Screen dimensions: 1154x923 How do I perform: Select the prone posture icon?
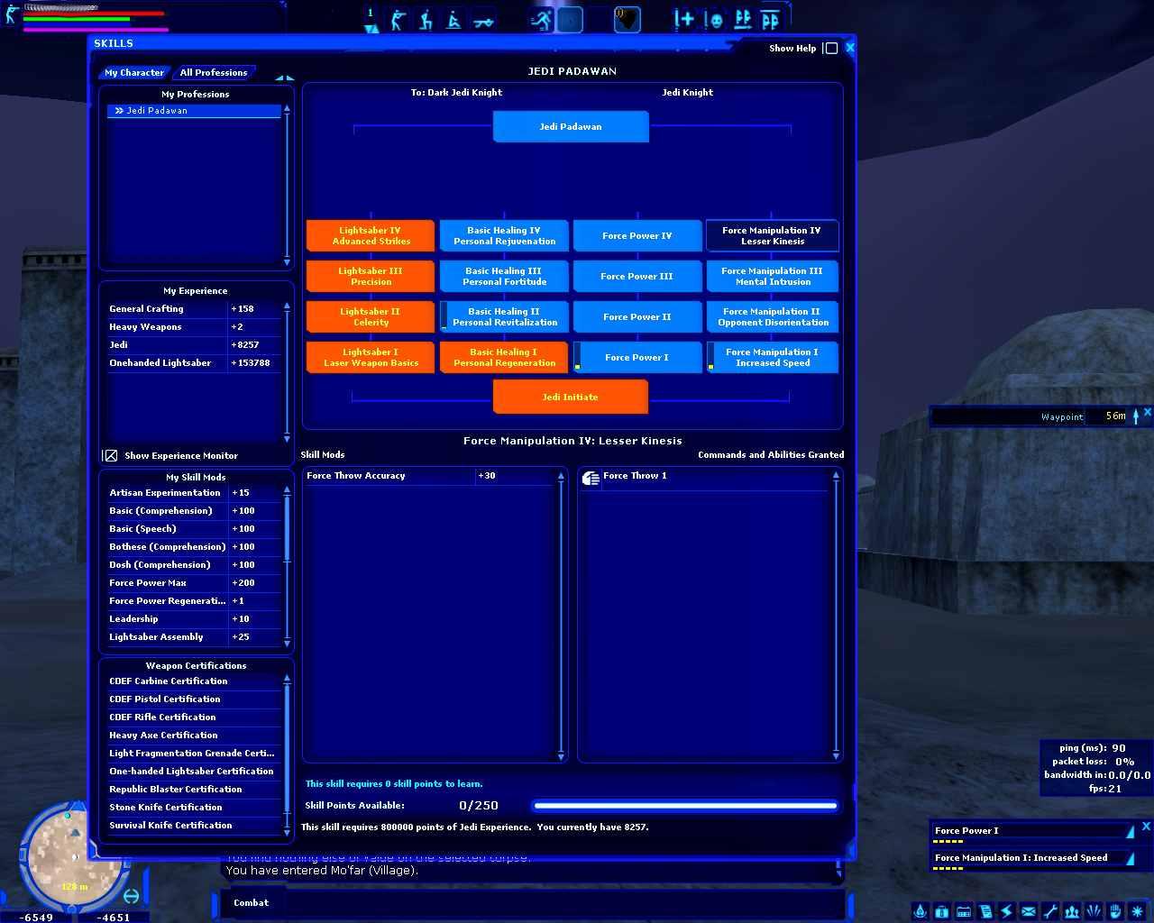tap(483, 20)
